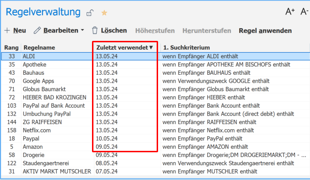This screenshot has width=310, height=180.
Task: Click date 08.05.24 in Staudengaertnerei row
Action: (107, 163)
